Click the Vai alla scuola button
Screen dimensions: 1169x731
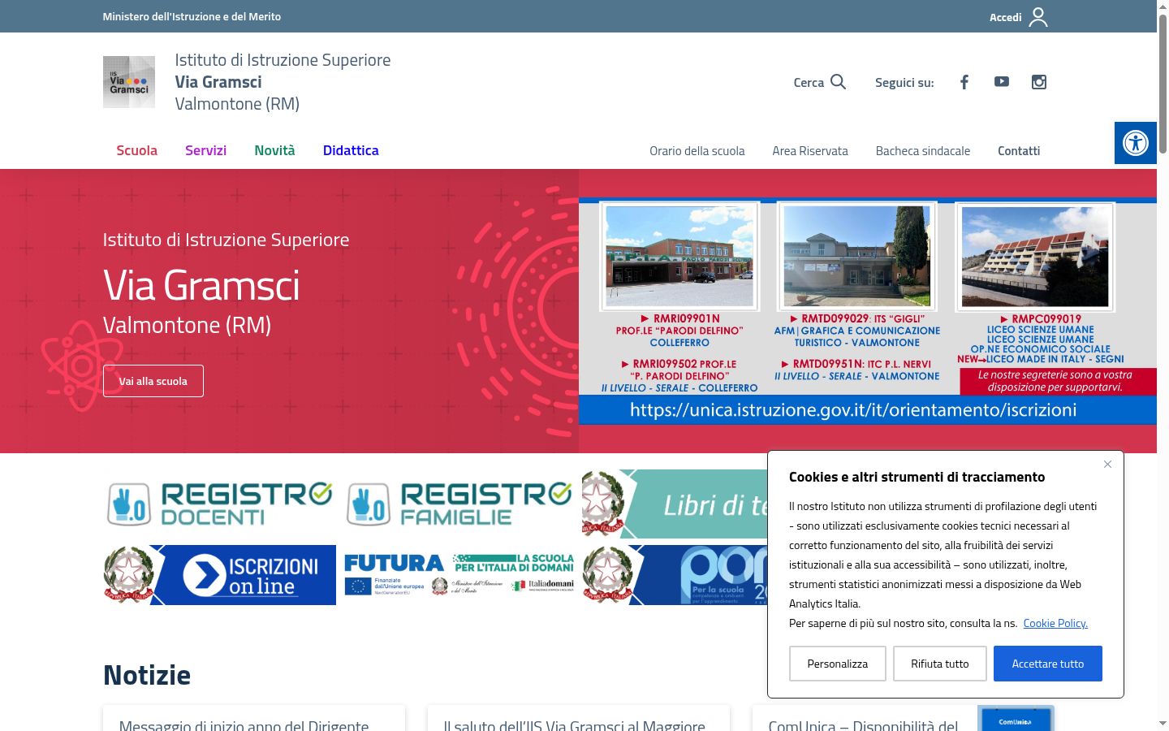(x=153, y=381)
